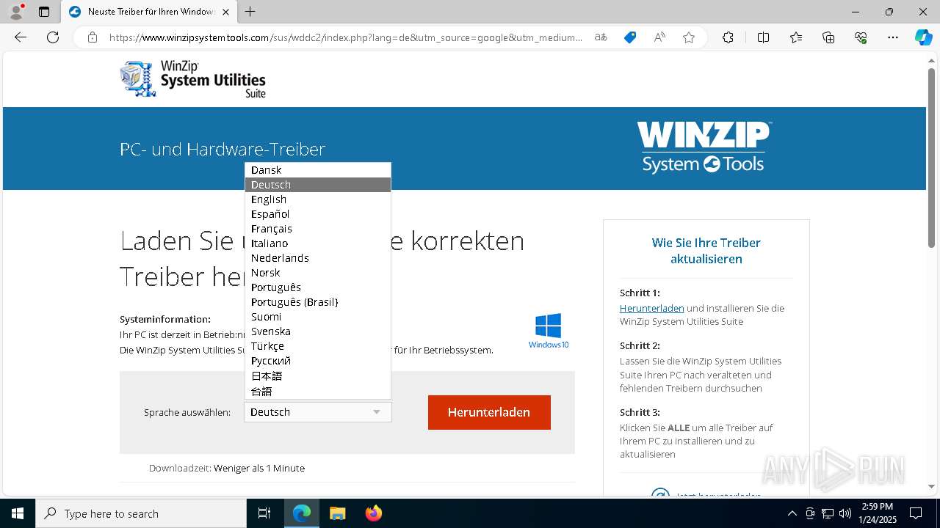Choose Português language option
The width and height of the screenshot is (940, 528).
click(317, 287)
